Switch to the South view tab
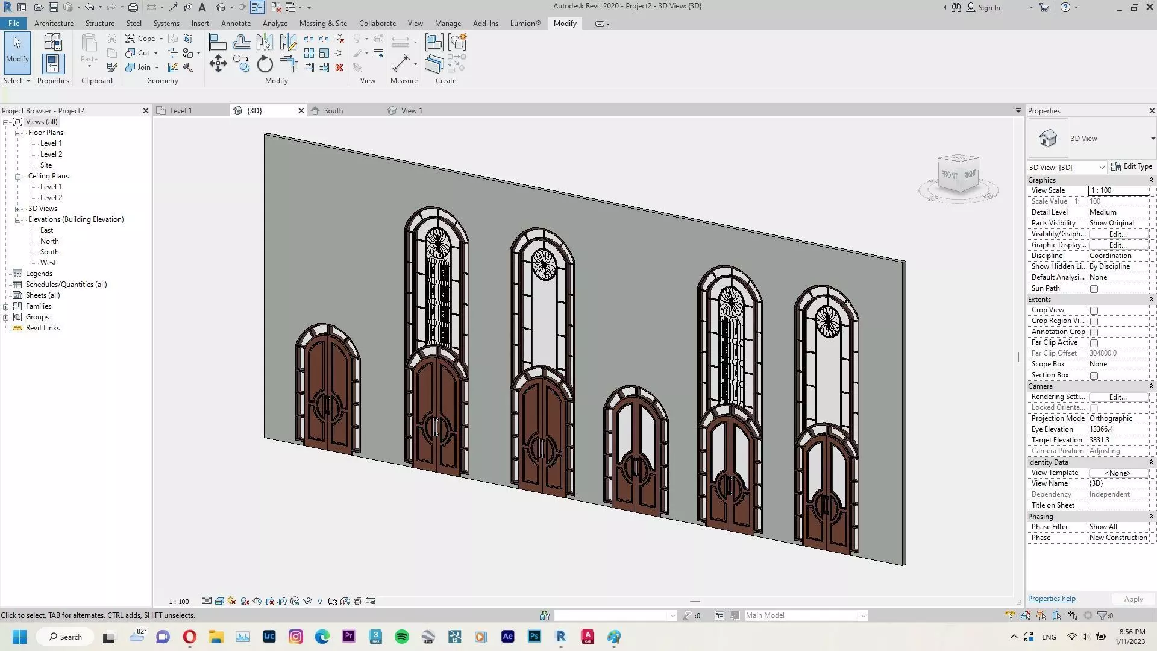1157x651 pixels. [x=333, y=111]
